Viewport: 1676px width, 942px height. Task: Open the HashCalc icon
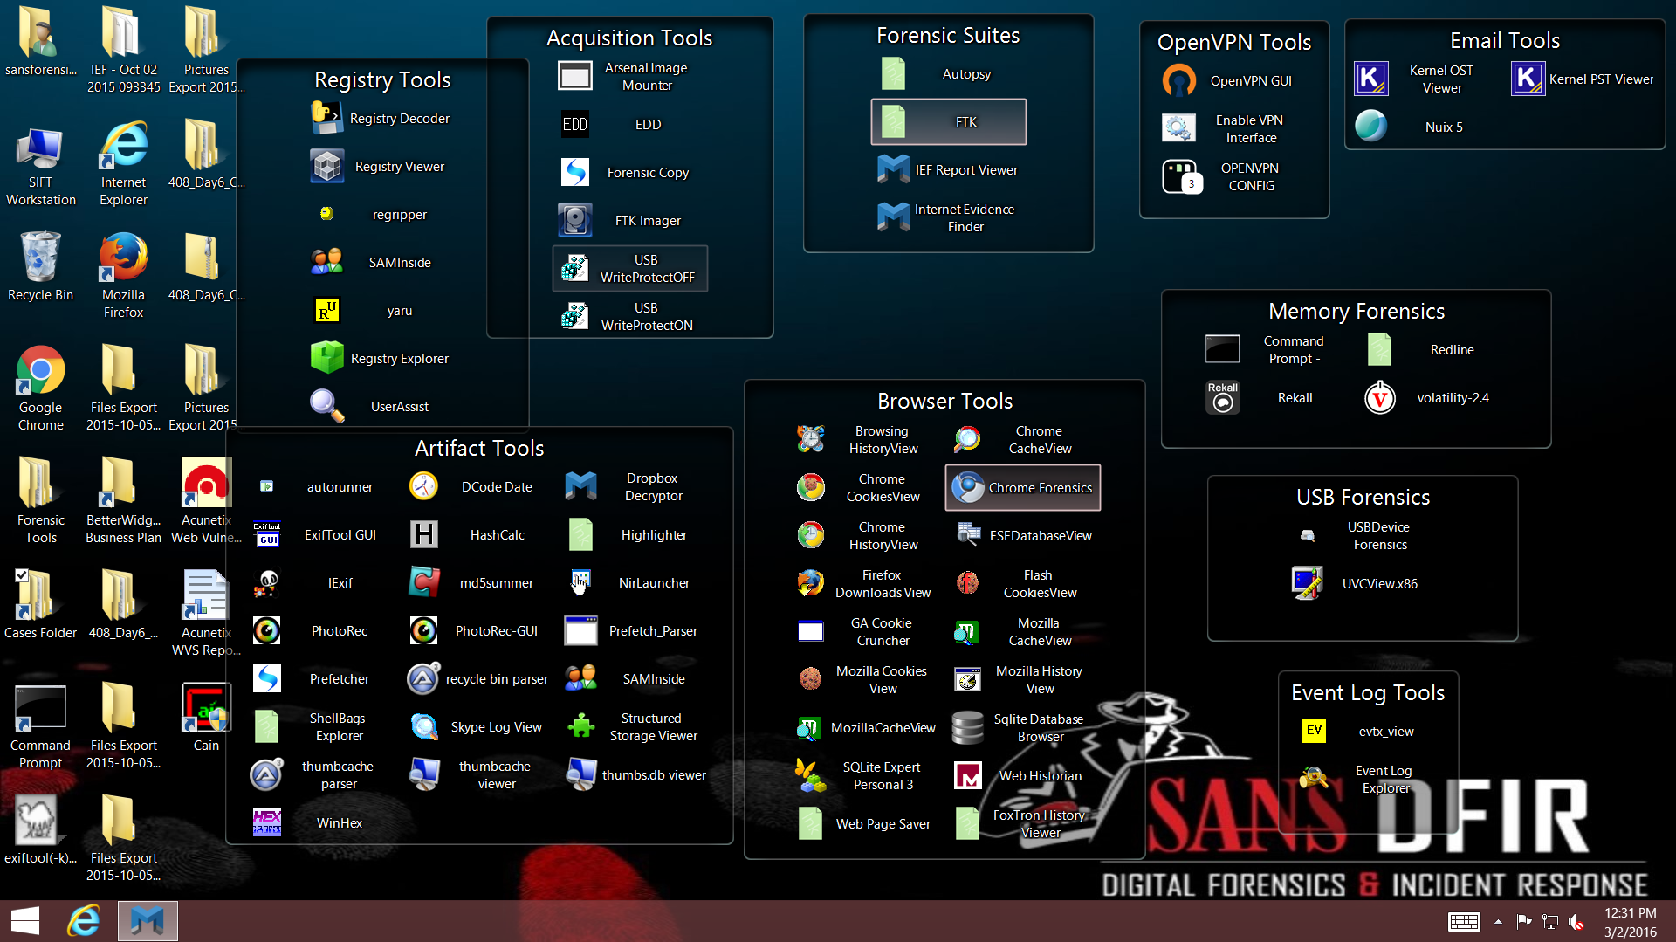424,534
